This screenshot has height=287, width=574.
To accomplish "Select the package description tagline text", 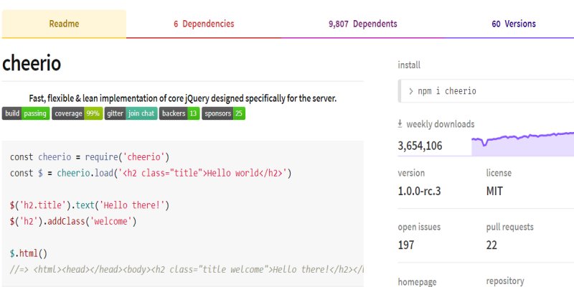I will [183, 98].
